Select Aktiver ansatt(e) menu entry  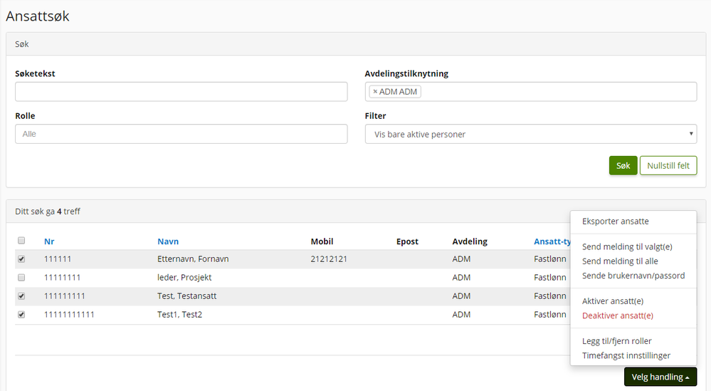(613, 301)
